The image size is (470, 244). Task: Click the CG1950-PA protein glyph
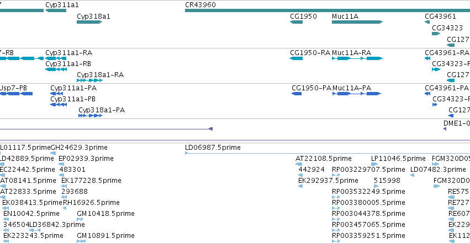pyautogui.click(x=297, y=94)
